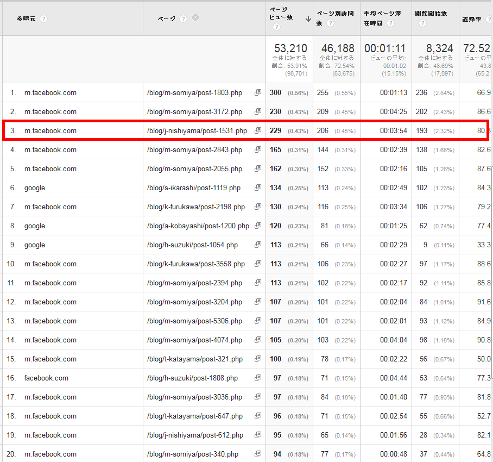Sort by 閲覧開始数 column header
This screenshot has width=493, height=462.
tap(431, 14)
